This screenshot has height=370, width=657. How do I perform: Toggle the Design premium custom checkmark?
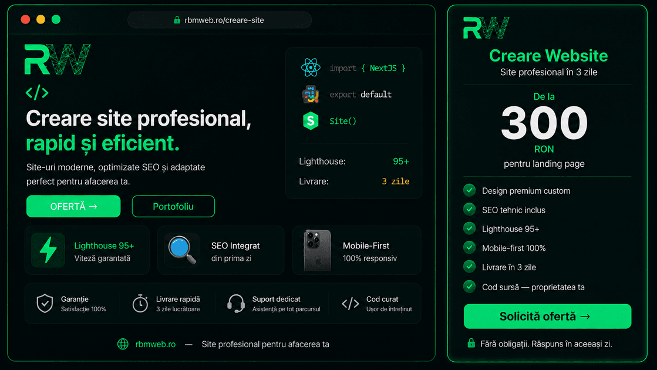click(x=469, y=190)
